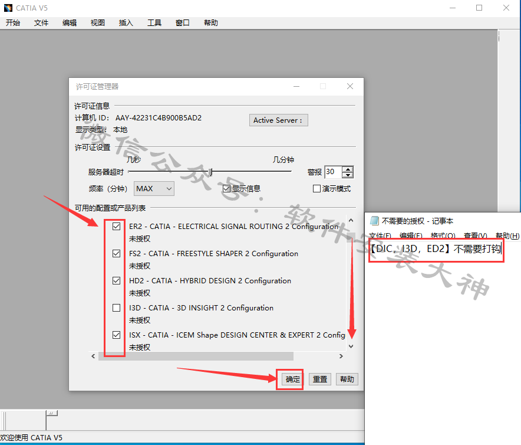Enable the 演示模式 checkbox
The image size is (521, 445).
pos(316,189)
